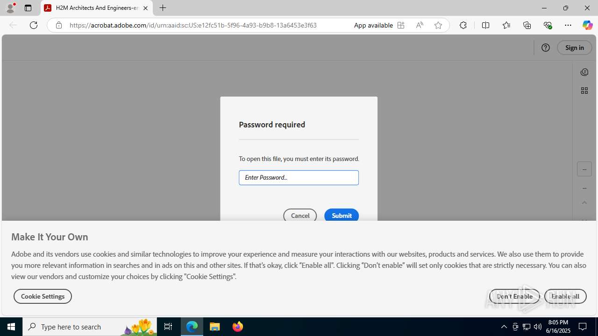Open the Favorites star list icon

pyautogui.click(x=506, y=25)
